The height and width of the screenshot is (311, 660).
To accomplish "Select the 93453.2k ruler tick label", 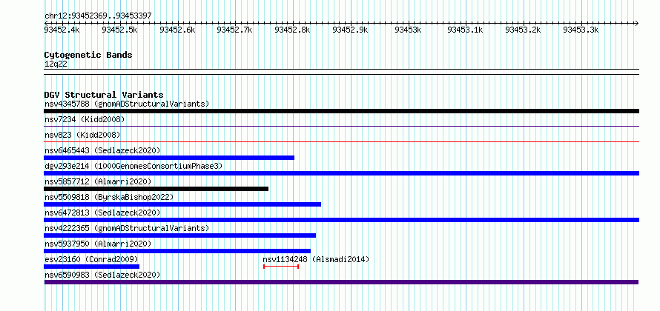I will (523, 30).
